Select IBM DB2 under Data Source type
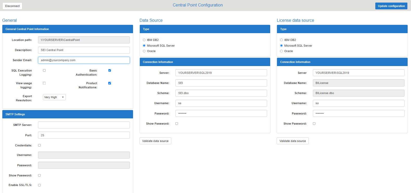The image size is (411, 193). (x=144, y=40)
